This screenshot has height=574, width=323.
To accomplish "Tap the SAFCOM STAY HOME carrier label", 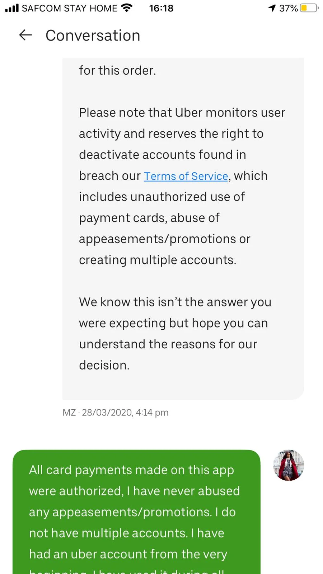I will [69, 8].
